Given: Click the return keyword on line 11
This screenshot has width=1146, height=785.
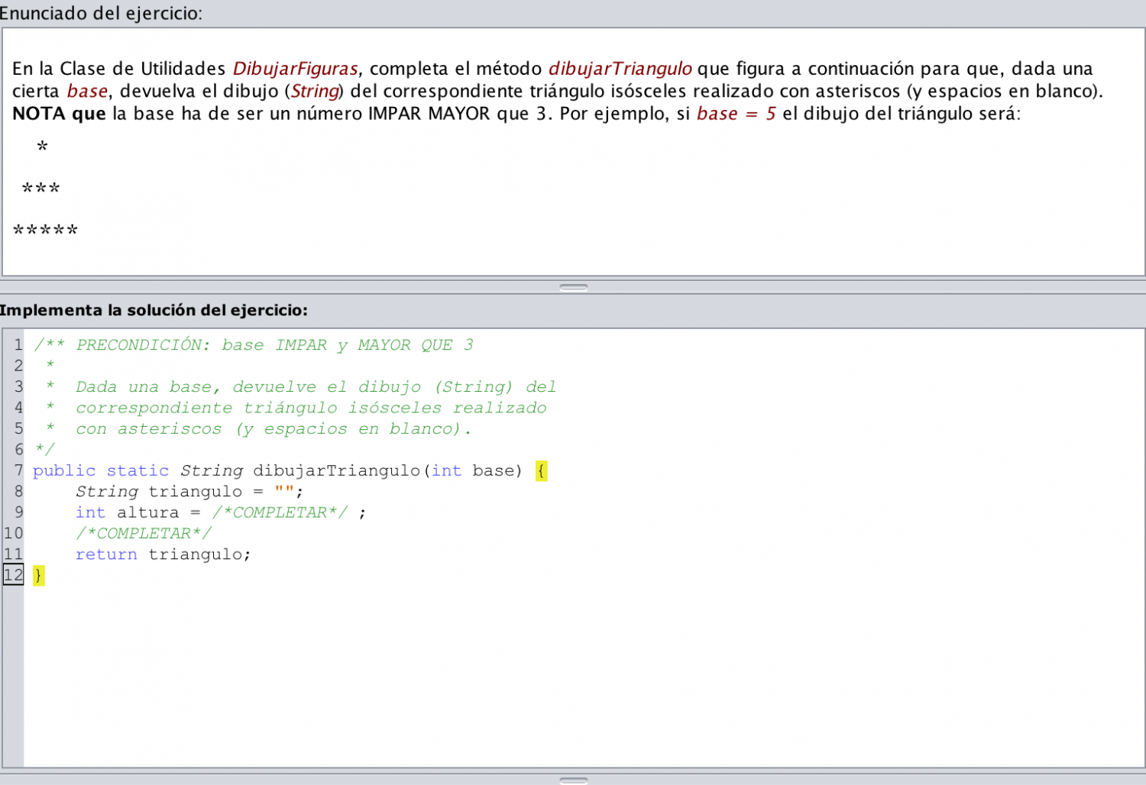Looking at the screenshot, I should coord(106,554).
